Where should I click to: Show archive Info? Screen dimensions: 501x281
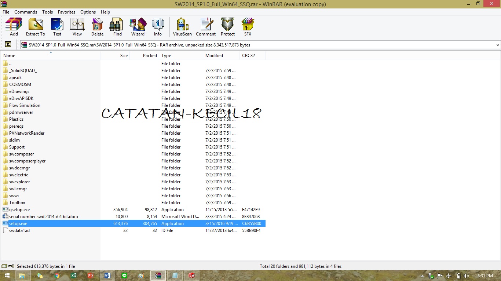[158, 27]
